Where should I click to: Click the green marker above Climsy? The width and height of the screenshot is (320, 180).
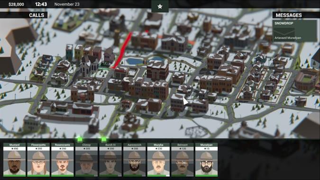pos(80,140)
